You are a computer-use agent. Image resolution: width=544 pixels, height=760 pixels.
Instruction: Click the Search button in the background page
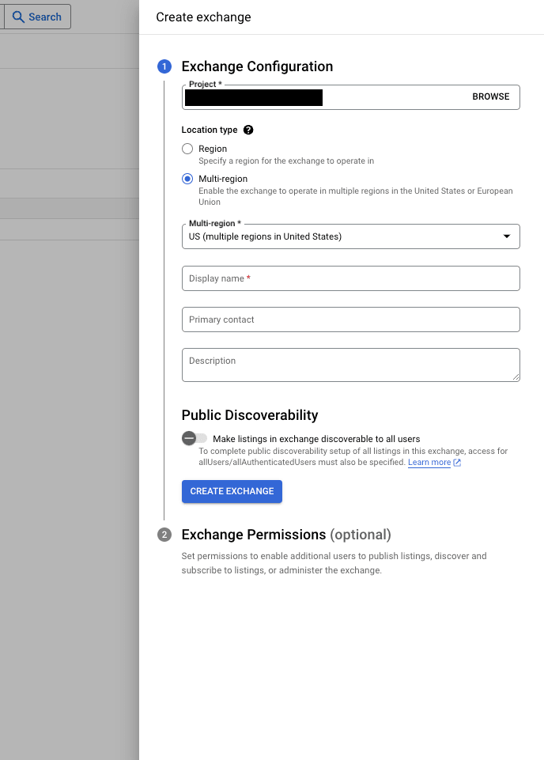pyautogui.click(x=37, y=17)
